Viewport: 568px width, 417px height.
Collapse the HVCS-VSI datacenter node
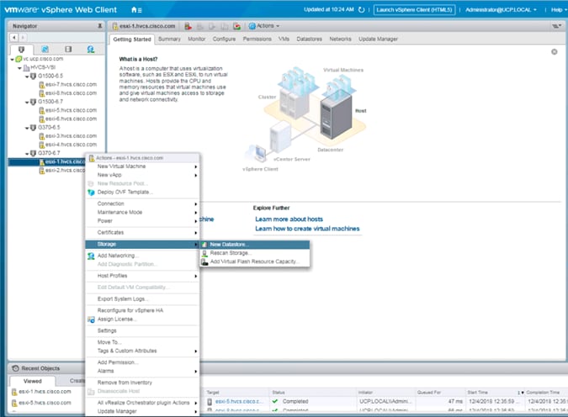pyautogui.click(x=19, y=68)
